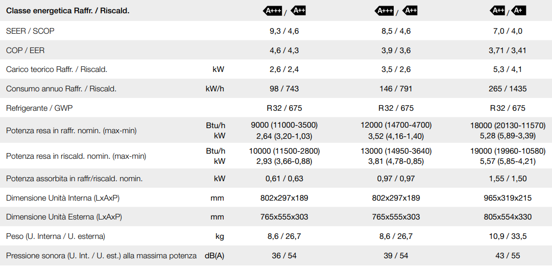Image resolution: width=552 pixels, height=268 pixels.
Task: Click the A+ energy class badge
Action: point(518,11)
